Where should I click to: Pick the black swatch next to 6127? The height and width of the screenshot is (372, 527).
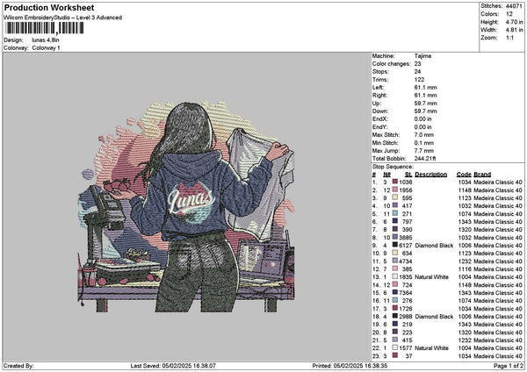(395, 246)
